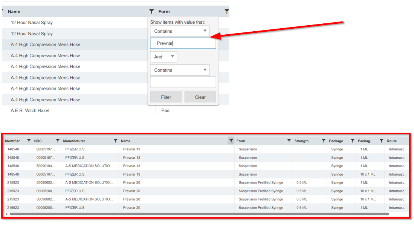The image size is (414, 225).
Task: Expand the And logic dropdown
Action: pos(163,57)
